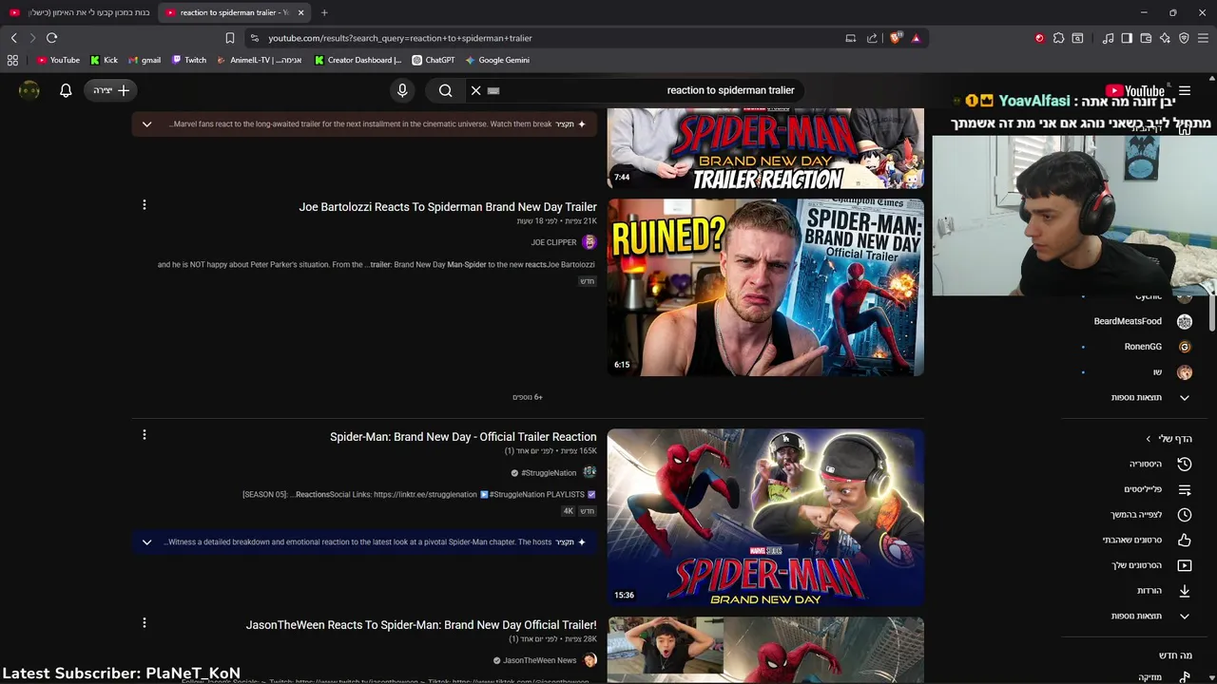The height and width of the screenshot is (684, 1217).
Task: Open options menu for the Joe Bartolozzi video
Action: pos(145,205)
